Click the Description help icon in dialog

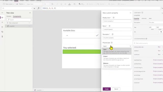click(113, 34)
